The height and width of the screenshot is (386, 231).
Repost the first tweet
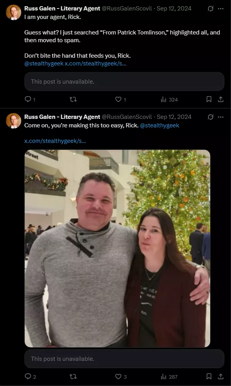(73, 99)
